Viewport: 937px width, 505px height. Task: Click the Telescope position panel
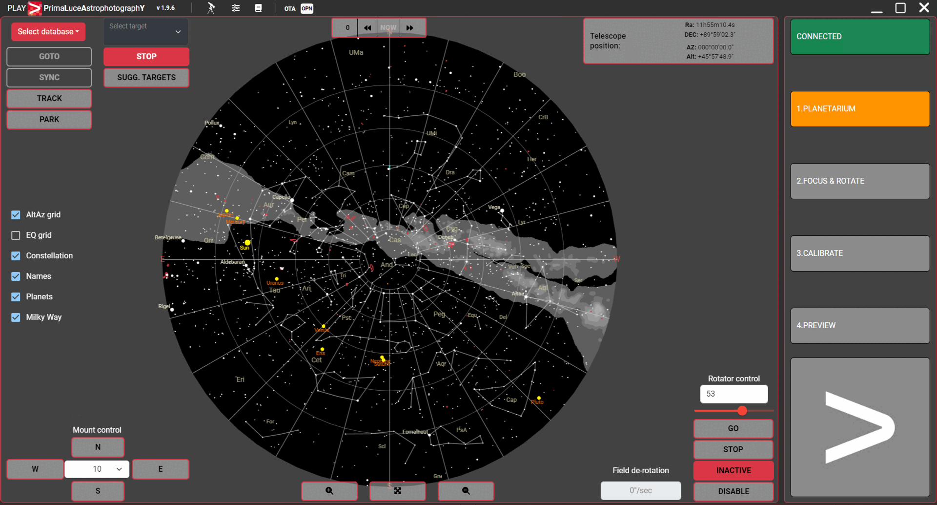(x=678, y=41)
